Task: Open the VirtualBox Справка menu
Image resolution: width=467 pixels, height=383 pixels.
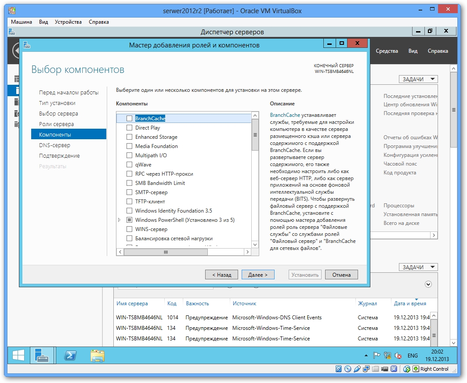Action: click(98, 22)
